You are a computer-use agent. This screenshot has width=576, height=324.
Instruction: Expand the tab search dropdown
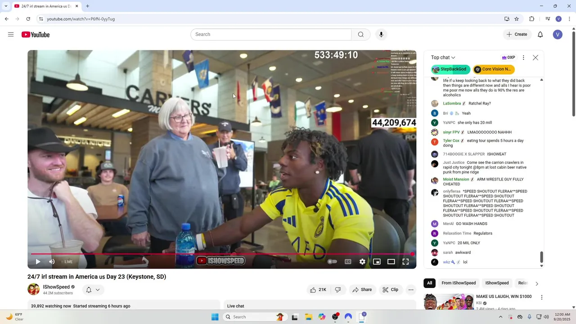pyautogui.click(x=6, y=6)
